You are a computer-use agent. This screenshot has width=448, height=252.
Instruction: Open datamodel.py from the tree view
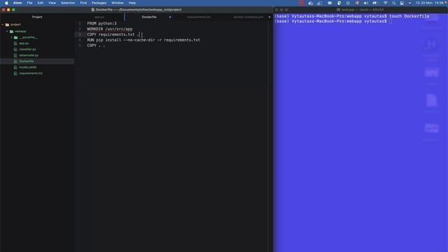click(x=29, y=55)
